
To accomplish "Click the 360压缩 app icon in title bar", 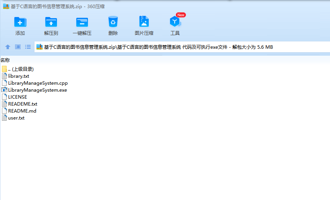I will click(6, 6).
